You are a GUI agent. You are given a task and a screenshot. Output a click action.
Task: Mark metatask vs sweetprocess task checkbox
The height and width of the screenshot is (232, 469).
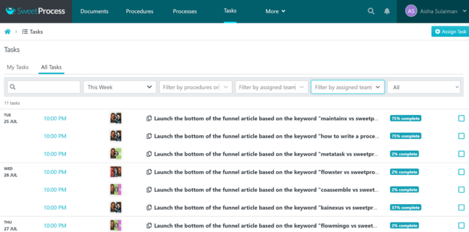(x=461, y=154)
